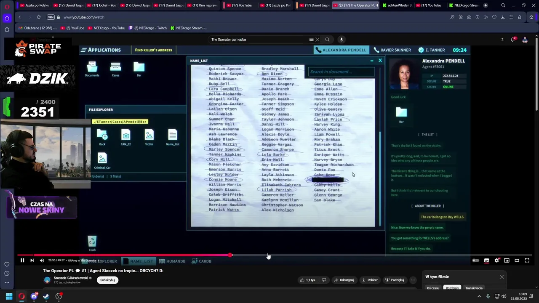
Task: Enable theater mode view
Action: pos(517,260)
